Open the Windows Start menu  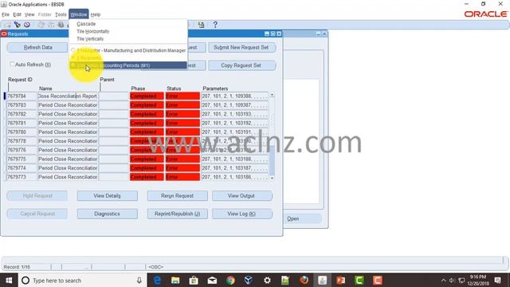pyautogui.click(x=9, y=280)
